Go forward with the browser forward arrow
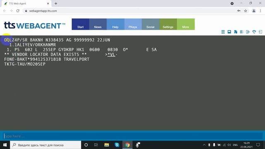 (11, 11)
